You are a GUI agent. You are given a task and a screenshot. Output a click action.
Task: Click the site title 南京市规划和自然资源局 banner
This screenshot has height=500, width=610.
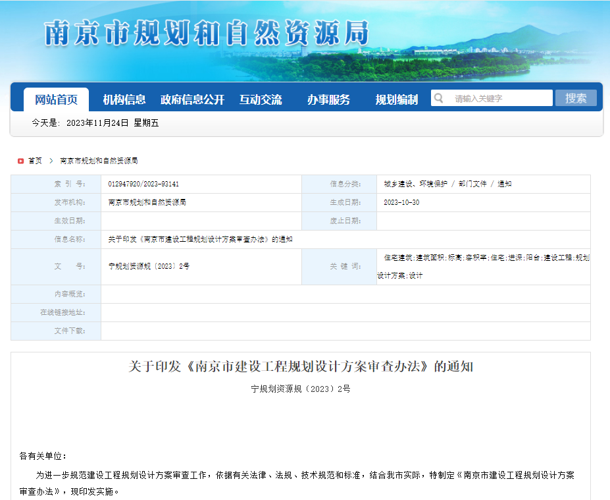pyautogui.click(x=207, y=33)
